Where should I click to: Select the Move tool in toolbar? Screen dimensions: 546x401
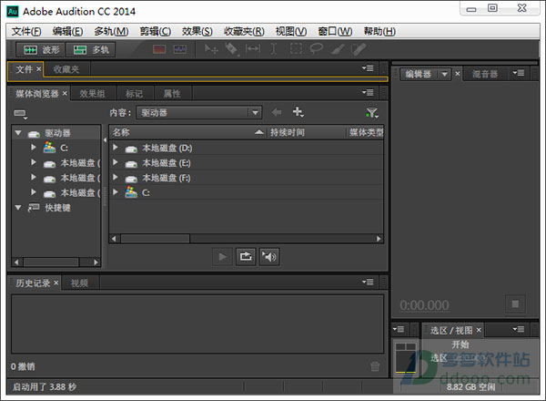pyautogui.click(x=211, y=49)
